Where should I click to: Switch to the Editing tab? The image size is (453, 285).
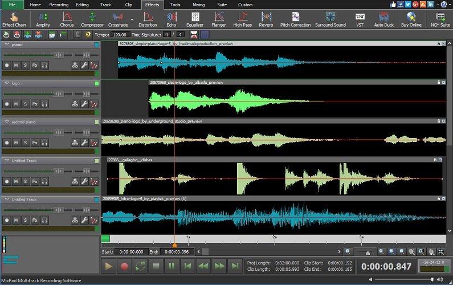click(x=82, y=5)
